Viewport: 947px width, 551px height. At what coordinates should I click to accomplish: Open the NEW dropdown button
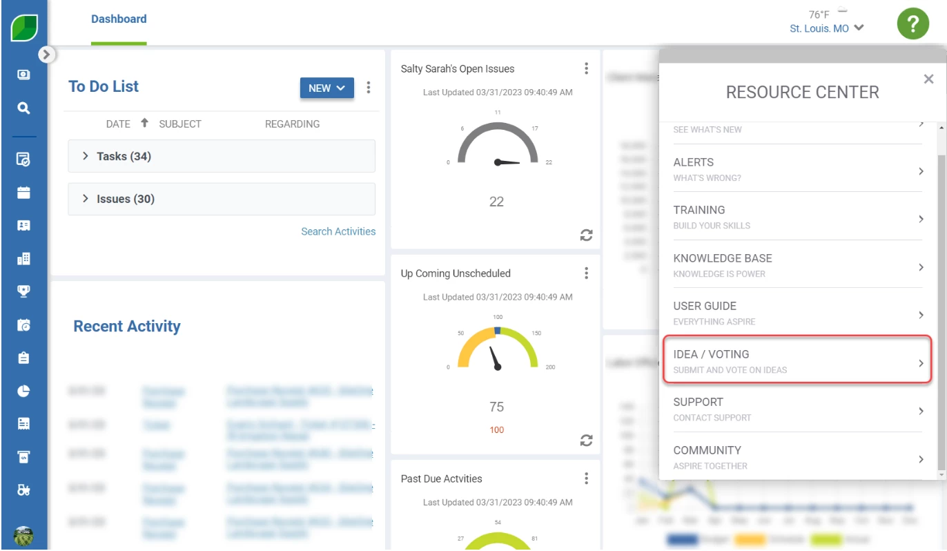click(x=327, y=88)
